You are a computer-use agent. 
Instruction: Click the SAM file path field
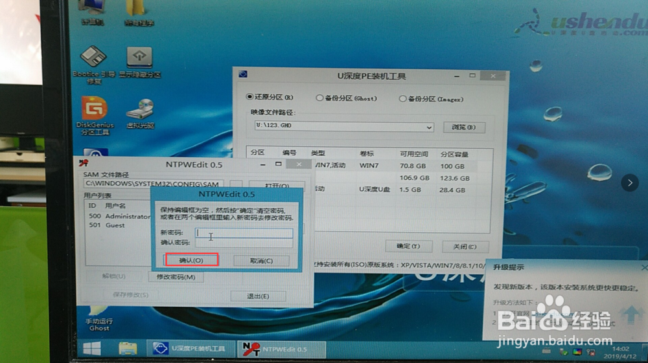point(154,184)
